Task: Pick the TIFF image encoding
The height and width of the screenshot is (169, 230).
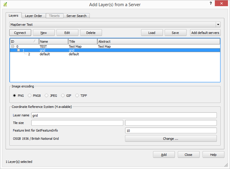Action: [77, 95]
